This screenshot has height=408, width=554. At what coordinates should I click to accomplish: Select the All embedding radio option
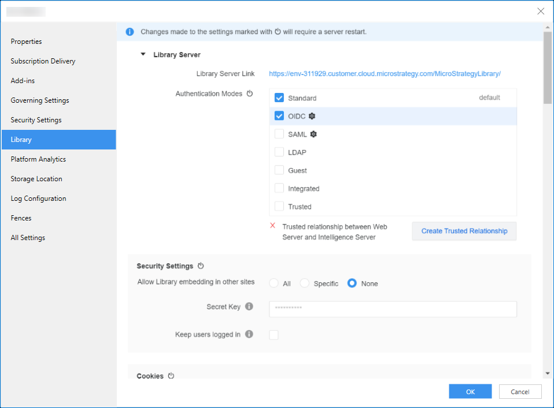coord(274,283)
